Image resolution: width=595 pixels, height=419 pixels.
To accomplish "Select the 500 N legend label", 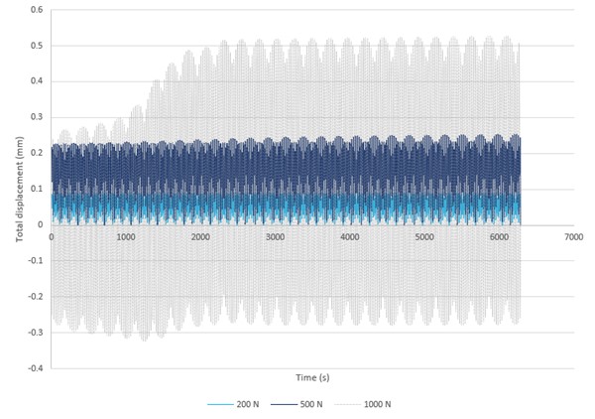I will tap(315, 405).
